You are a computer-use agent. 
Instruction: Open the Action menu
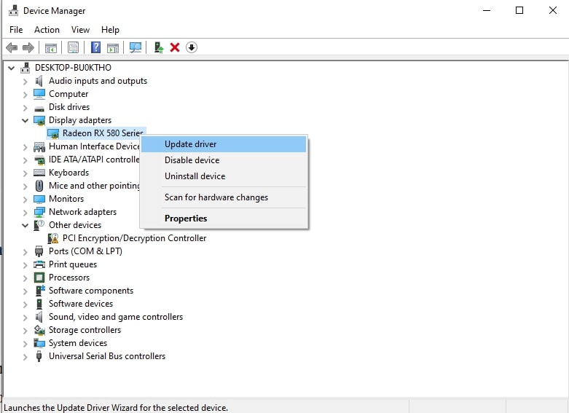click(47, 30)
